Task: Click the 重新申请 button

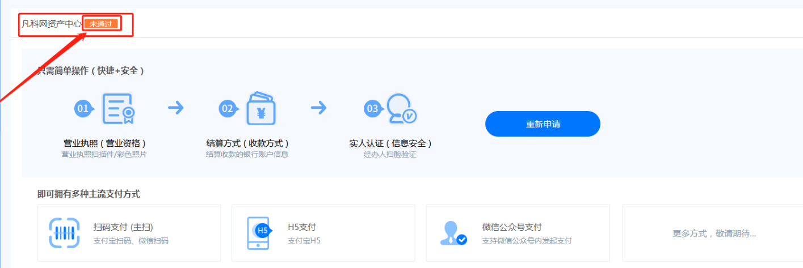Action: 543,124
